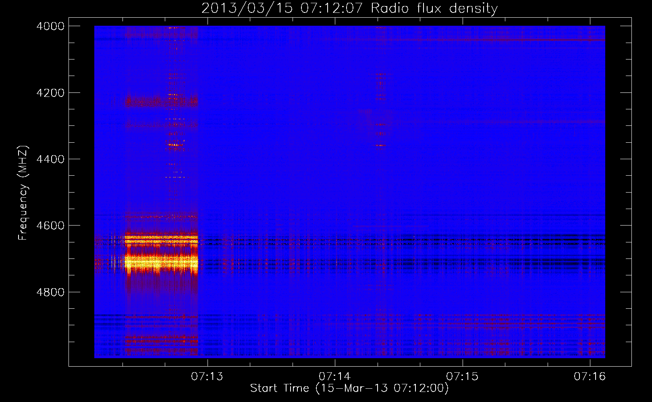Click the 'Frequency (MHZ)' axis title

pos(23,193)
